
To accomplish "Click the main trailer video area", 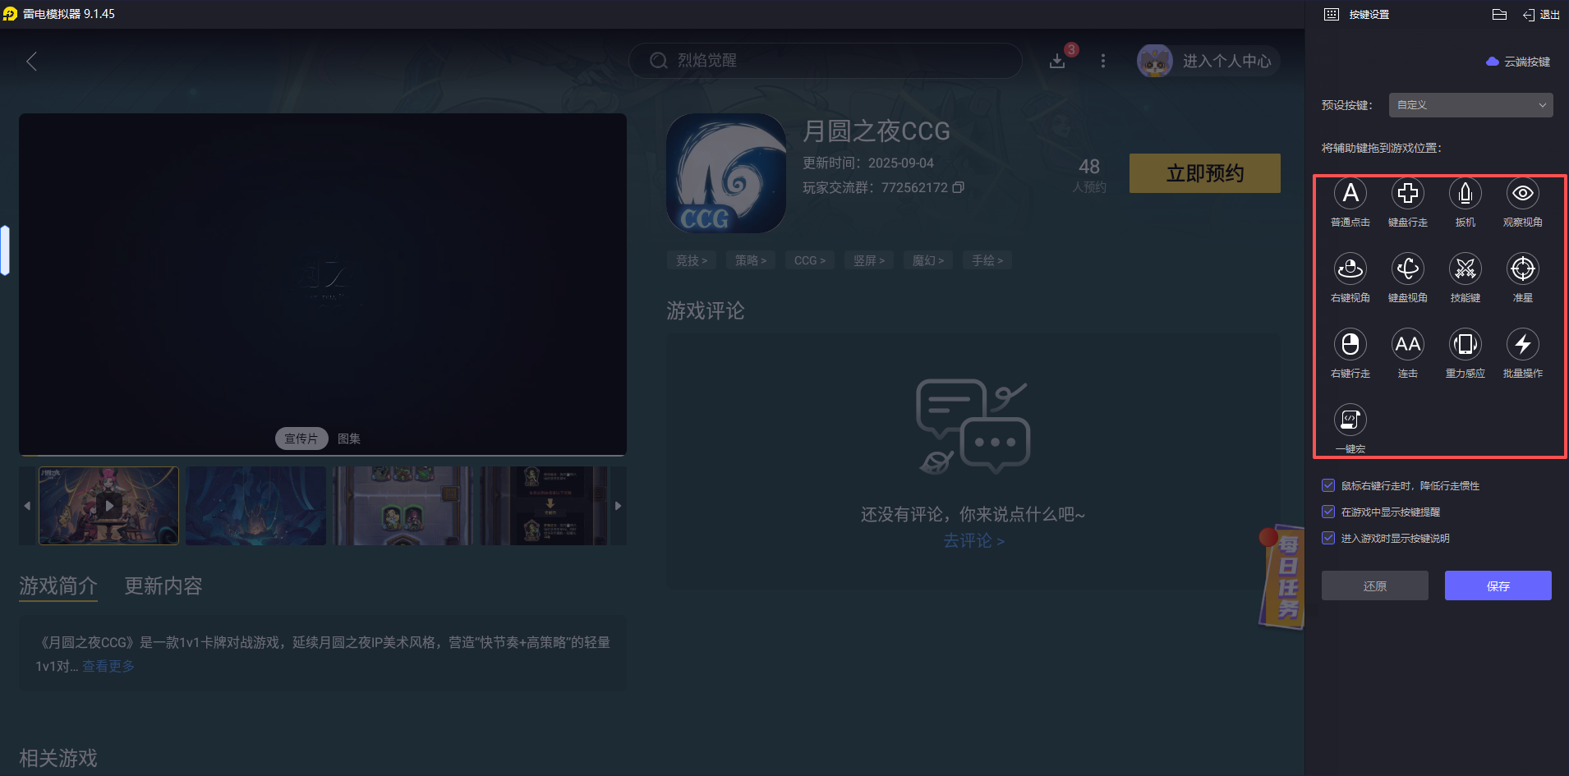I will 323,283.
